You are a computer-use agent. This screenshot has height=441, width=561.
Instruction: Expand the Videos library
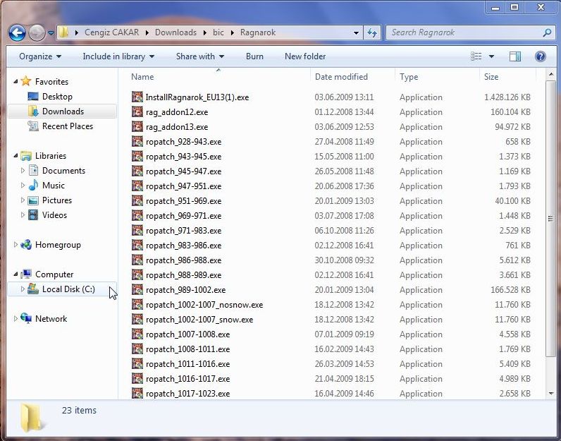click(23, 215)
